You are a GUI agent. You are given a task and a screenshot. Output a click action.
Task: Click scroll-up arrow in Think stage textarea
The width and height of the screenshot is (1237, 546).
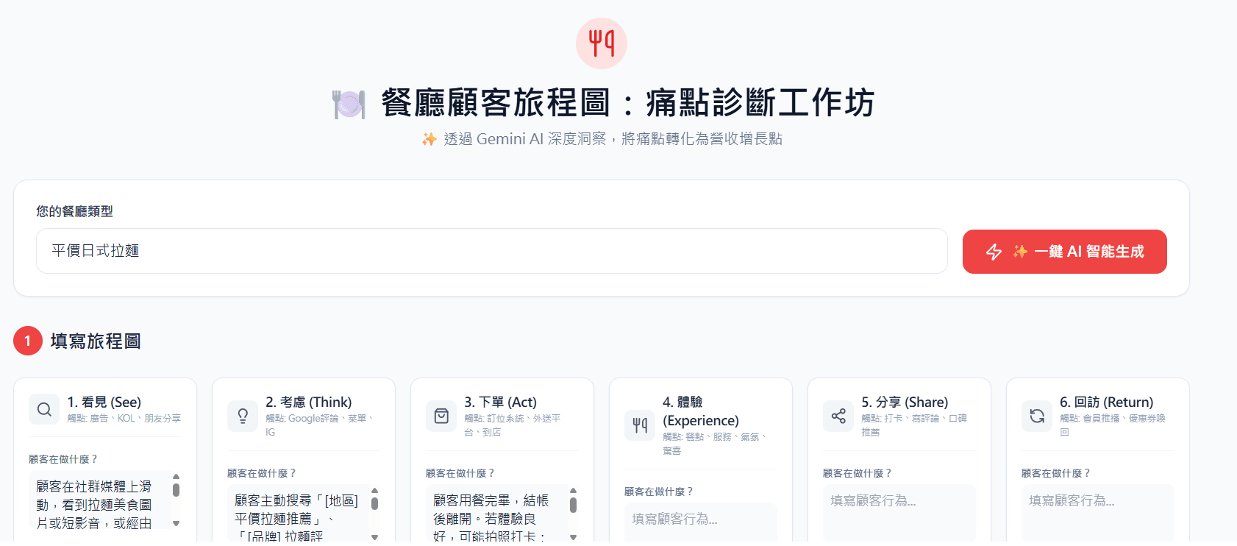(x=374, y=490)
